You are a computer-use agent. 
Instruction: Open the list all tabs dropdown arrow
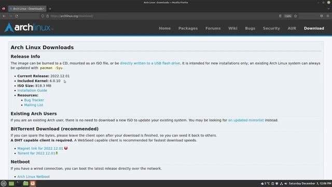click(x=328, y=9)
